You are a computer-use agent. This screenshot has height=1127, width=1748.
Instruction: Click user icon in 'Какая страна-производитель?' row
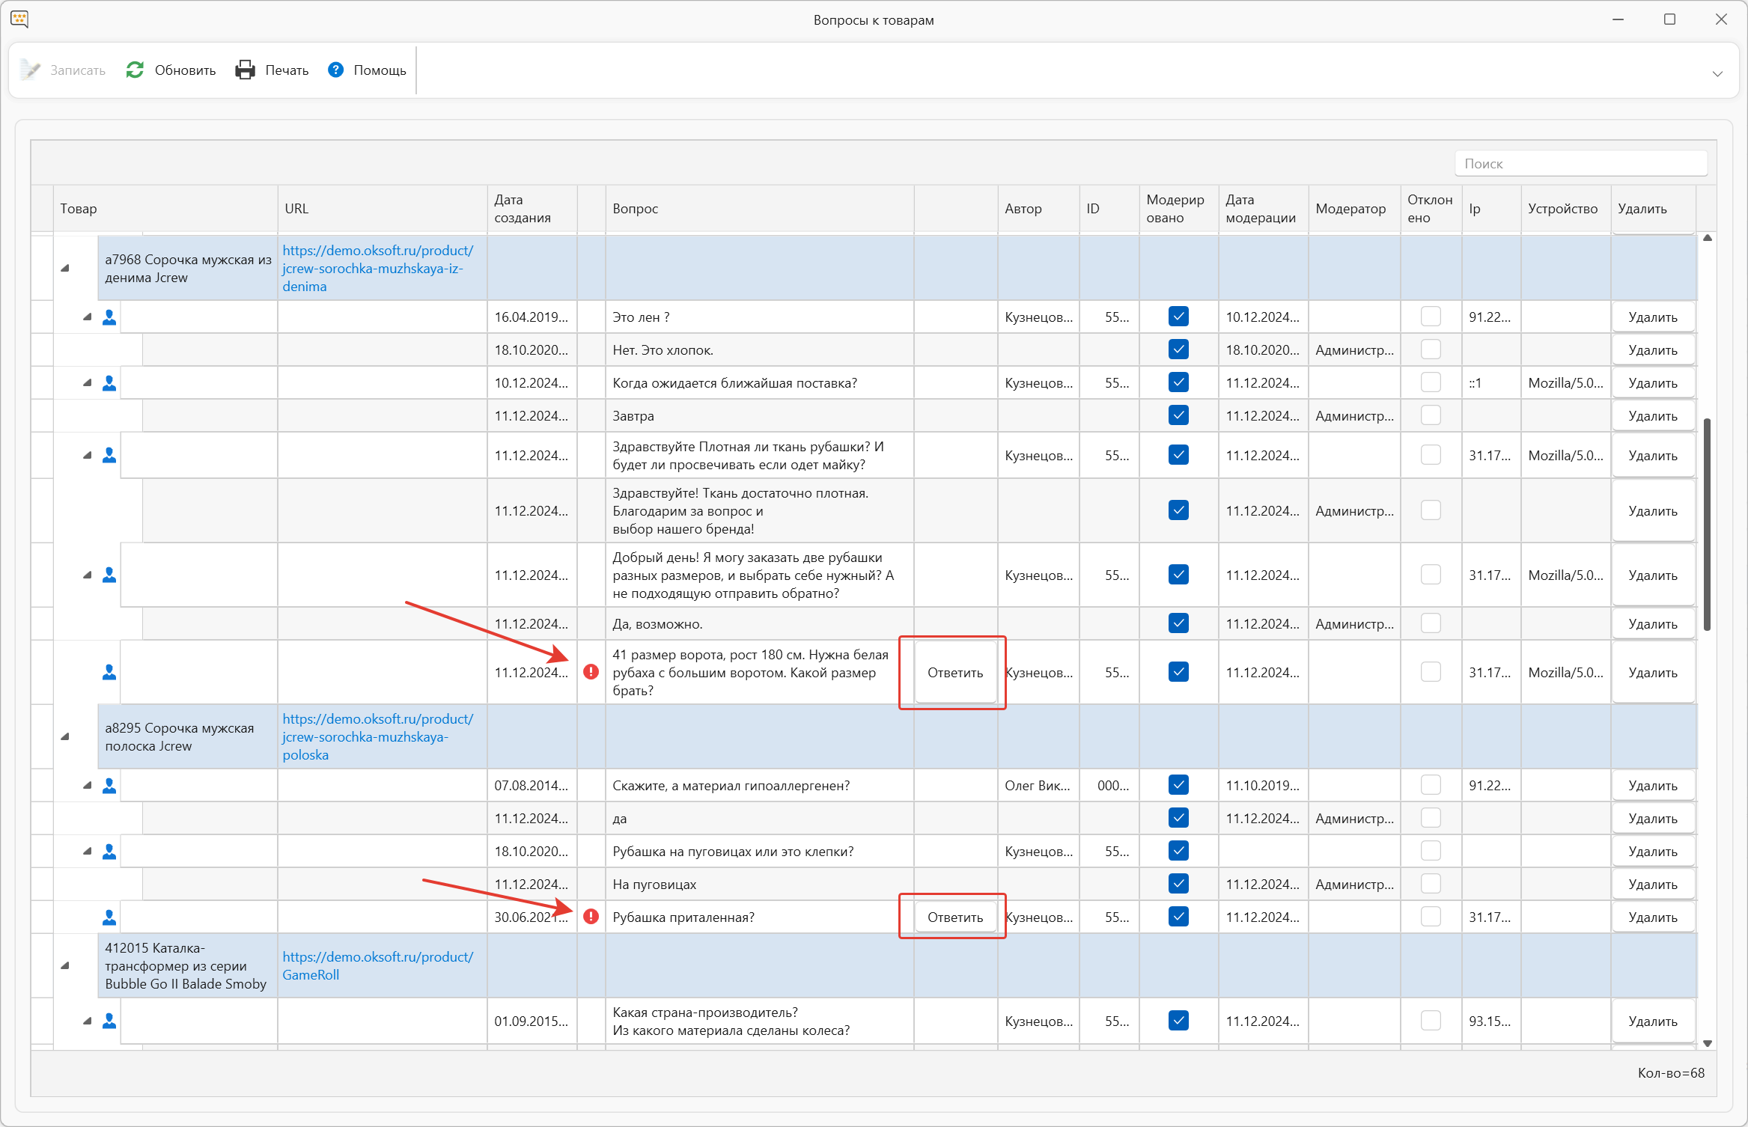pos(109,1021)
